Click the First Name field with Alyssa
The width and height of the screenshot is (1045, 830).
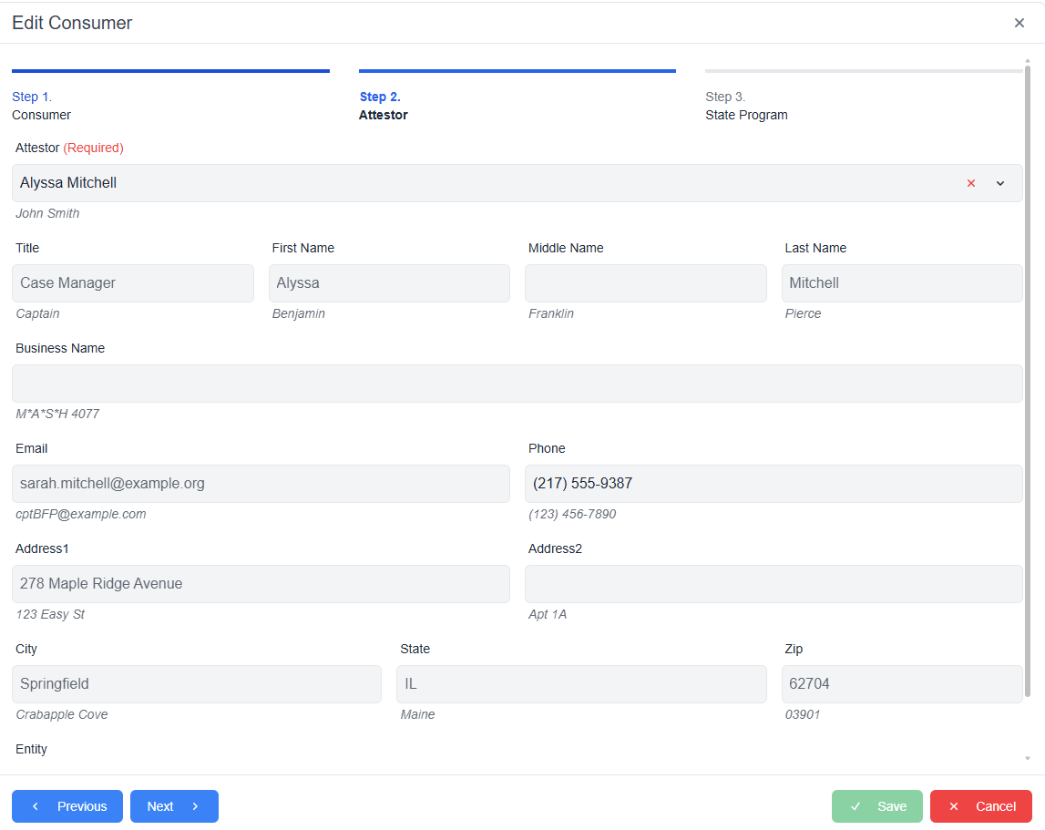pos(389,283)
